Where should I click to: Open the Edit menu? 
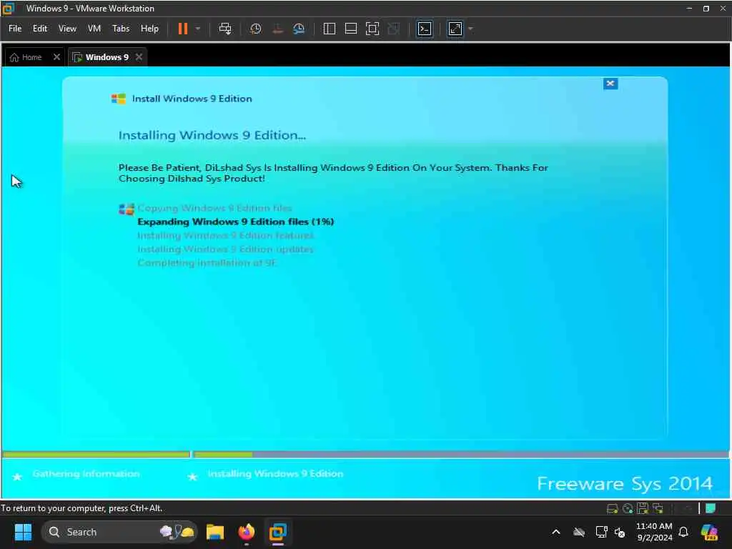point(40,29)
